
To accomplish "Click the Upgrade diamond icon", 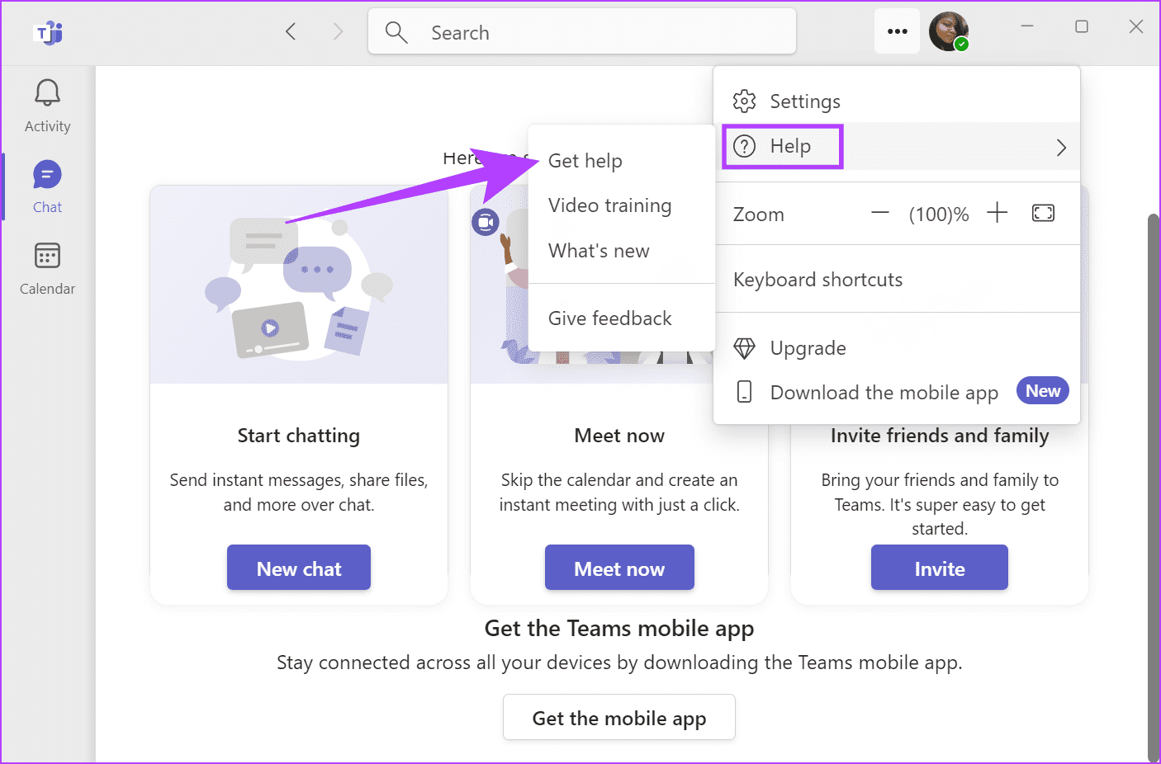I will pos(744,348).
